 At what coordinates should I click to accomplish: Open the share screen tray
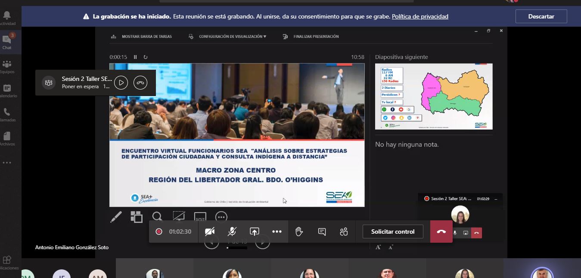pos(255,232)
